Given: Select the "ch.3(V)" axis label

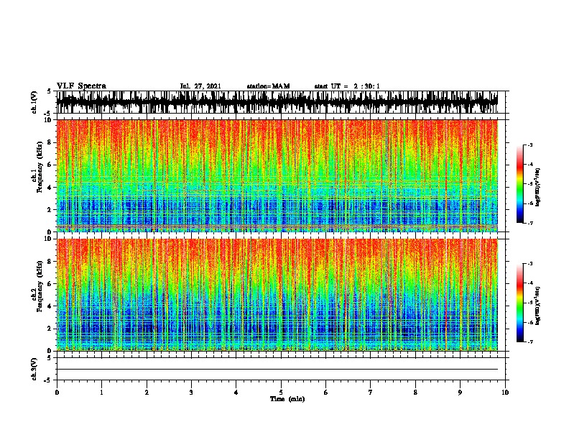Looking at the screenshot, I should [x=34, y=370].
